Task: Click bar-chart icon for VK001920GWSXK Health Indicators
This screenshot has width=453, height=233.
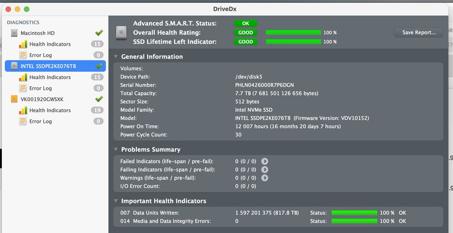Action: 23,110
